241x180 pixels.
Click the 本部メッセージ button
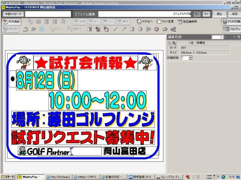click(x=13, y=14)
